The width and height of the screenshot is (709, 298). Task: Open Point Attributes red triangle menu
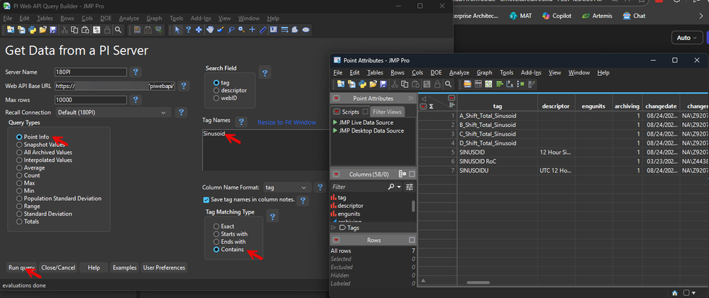(x=336, y=98)
